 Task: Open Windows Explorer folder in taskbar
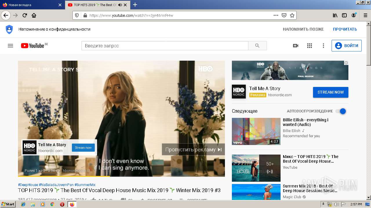(33, 204)
